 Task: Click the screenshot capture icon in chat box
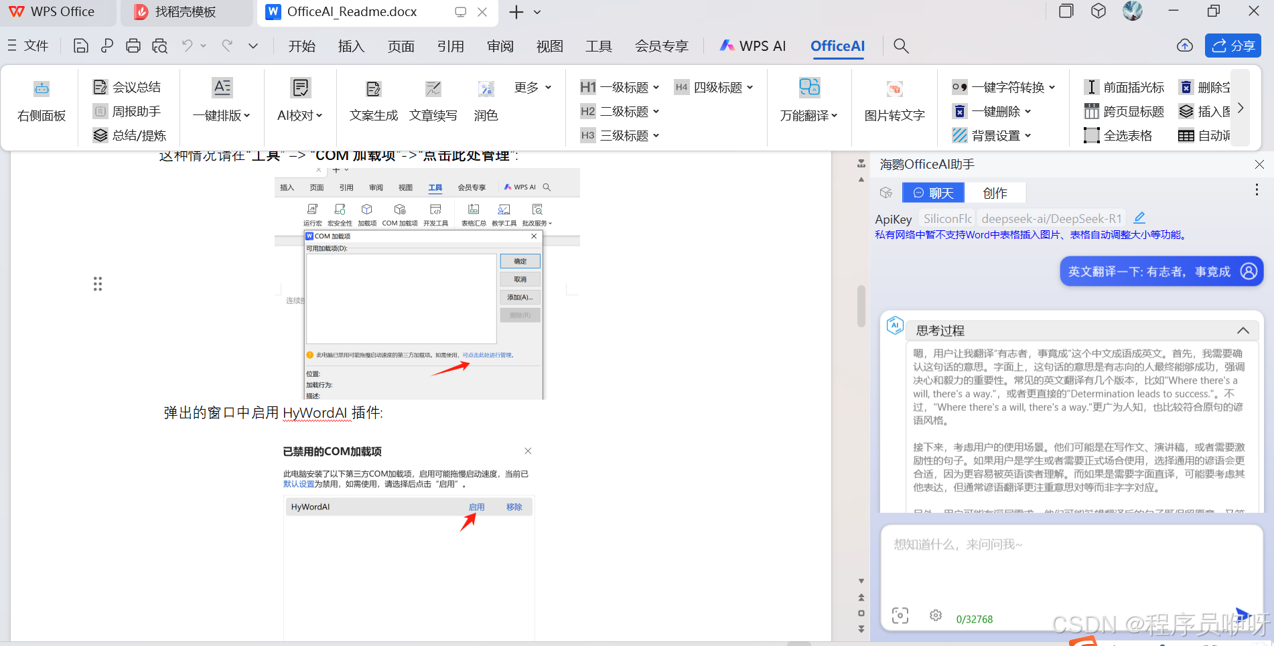coord(900,615)
